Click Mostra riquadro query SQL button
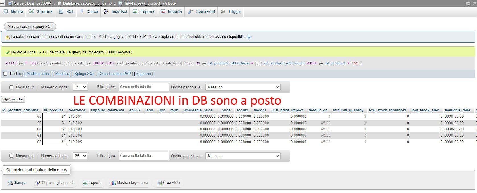The height and width of the screenshot is (193, 477). (x=30, y=26)
